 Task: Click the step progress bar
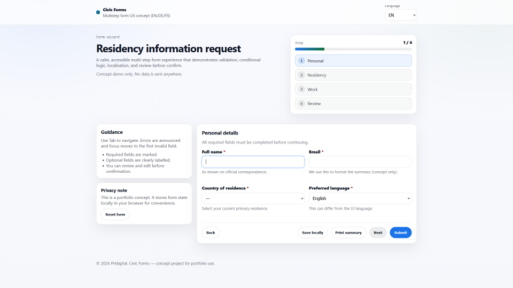pos(353,49)
